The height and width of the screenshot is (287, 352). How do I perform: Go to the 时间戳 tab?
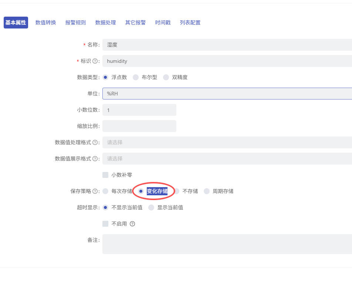tap(163, 23)
